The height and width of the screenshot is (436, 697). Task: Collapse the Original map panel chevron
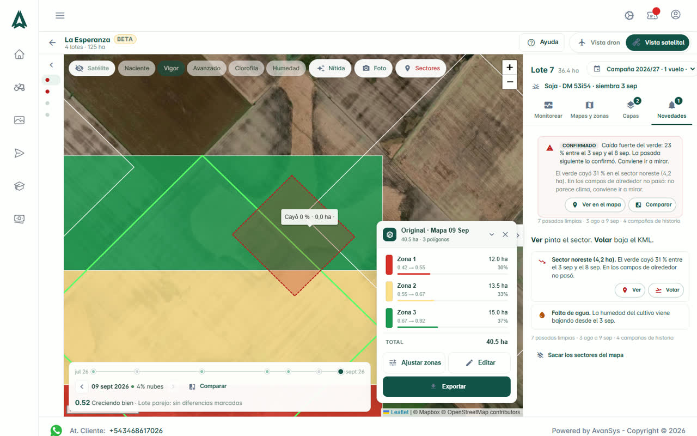click(x=492, y=234)
